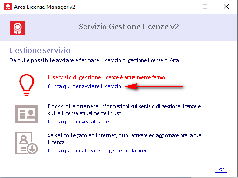
Task: Click the Esci link to exit
Action: (221, 169)
